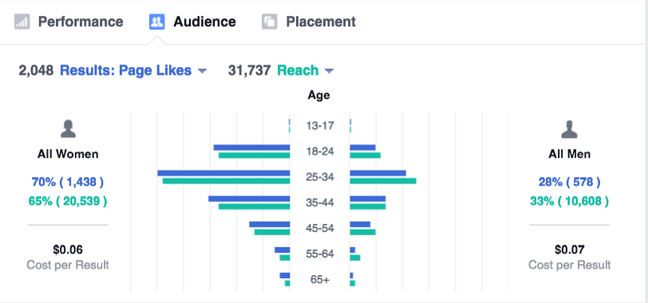Viewport: 648px width, 303px height.
Task: Click the 45-54 age group label
Action: (x=320, y=228)
